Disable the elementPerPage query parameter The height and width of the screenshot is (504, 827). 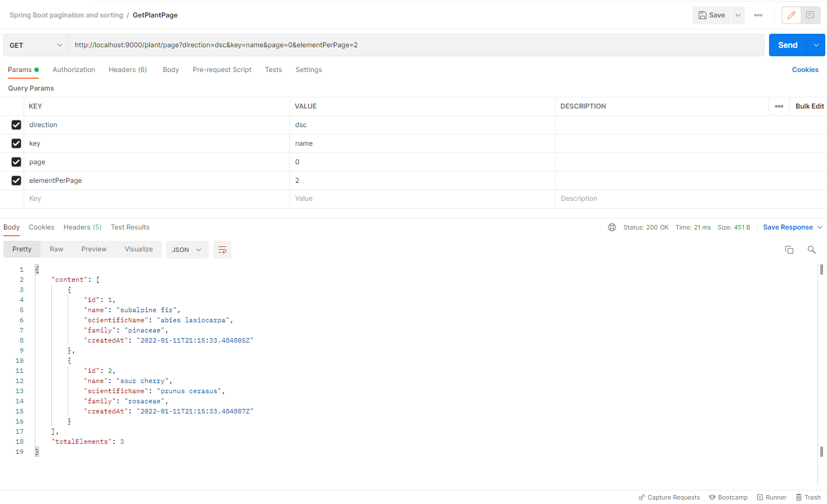(x=16, y=181)
